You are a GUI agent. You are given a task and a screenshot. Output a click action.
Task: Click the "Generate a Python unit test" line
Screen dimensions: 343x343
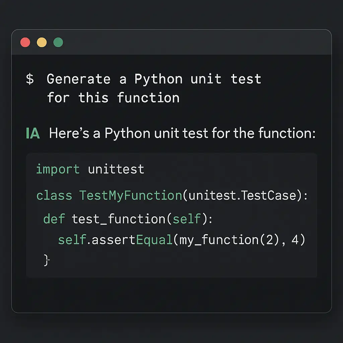(154, 79)
